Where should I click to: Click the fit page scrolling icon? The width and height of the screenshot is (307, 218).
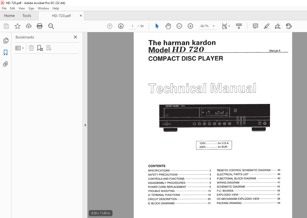point(224,26)
